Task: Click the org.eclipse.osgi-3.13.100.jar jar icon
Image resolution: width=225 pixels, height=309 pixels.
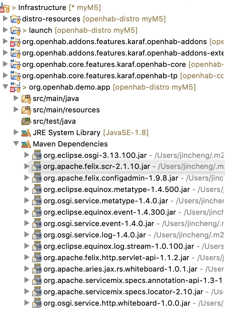Action: tap(37, 155)
